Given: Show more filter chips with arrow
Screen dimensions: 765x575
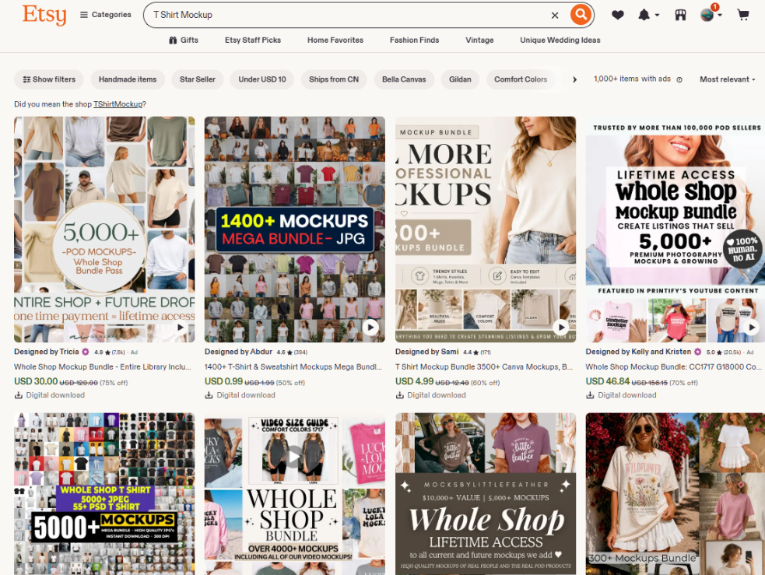Looking at the screenshot, I should click(x=575, y=79).
